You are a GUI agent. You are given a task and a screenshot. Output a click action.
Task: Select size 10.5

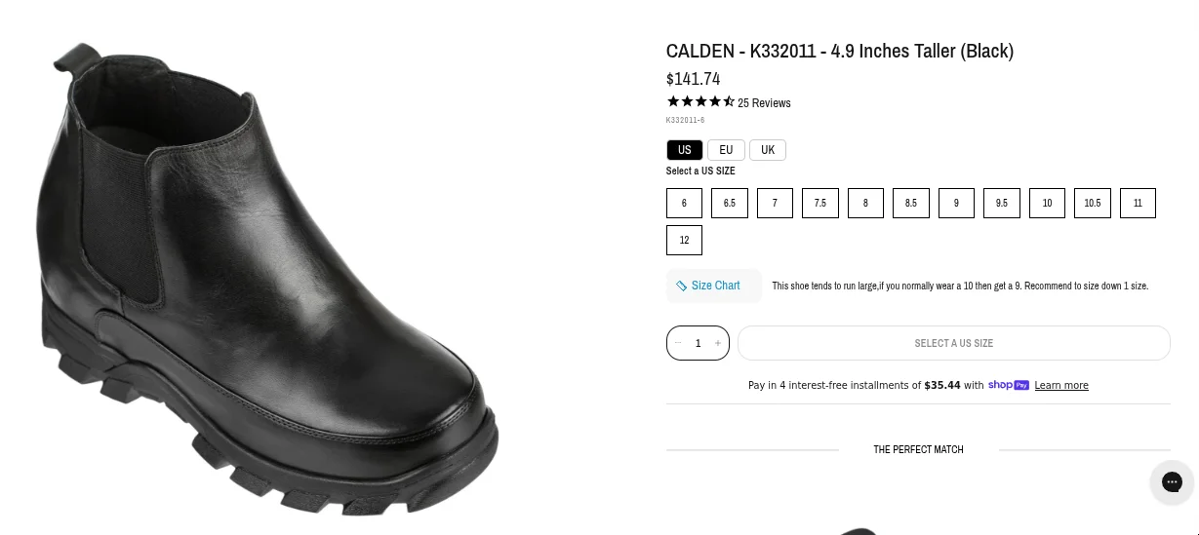(1093, 203)
